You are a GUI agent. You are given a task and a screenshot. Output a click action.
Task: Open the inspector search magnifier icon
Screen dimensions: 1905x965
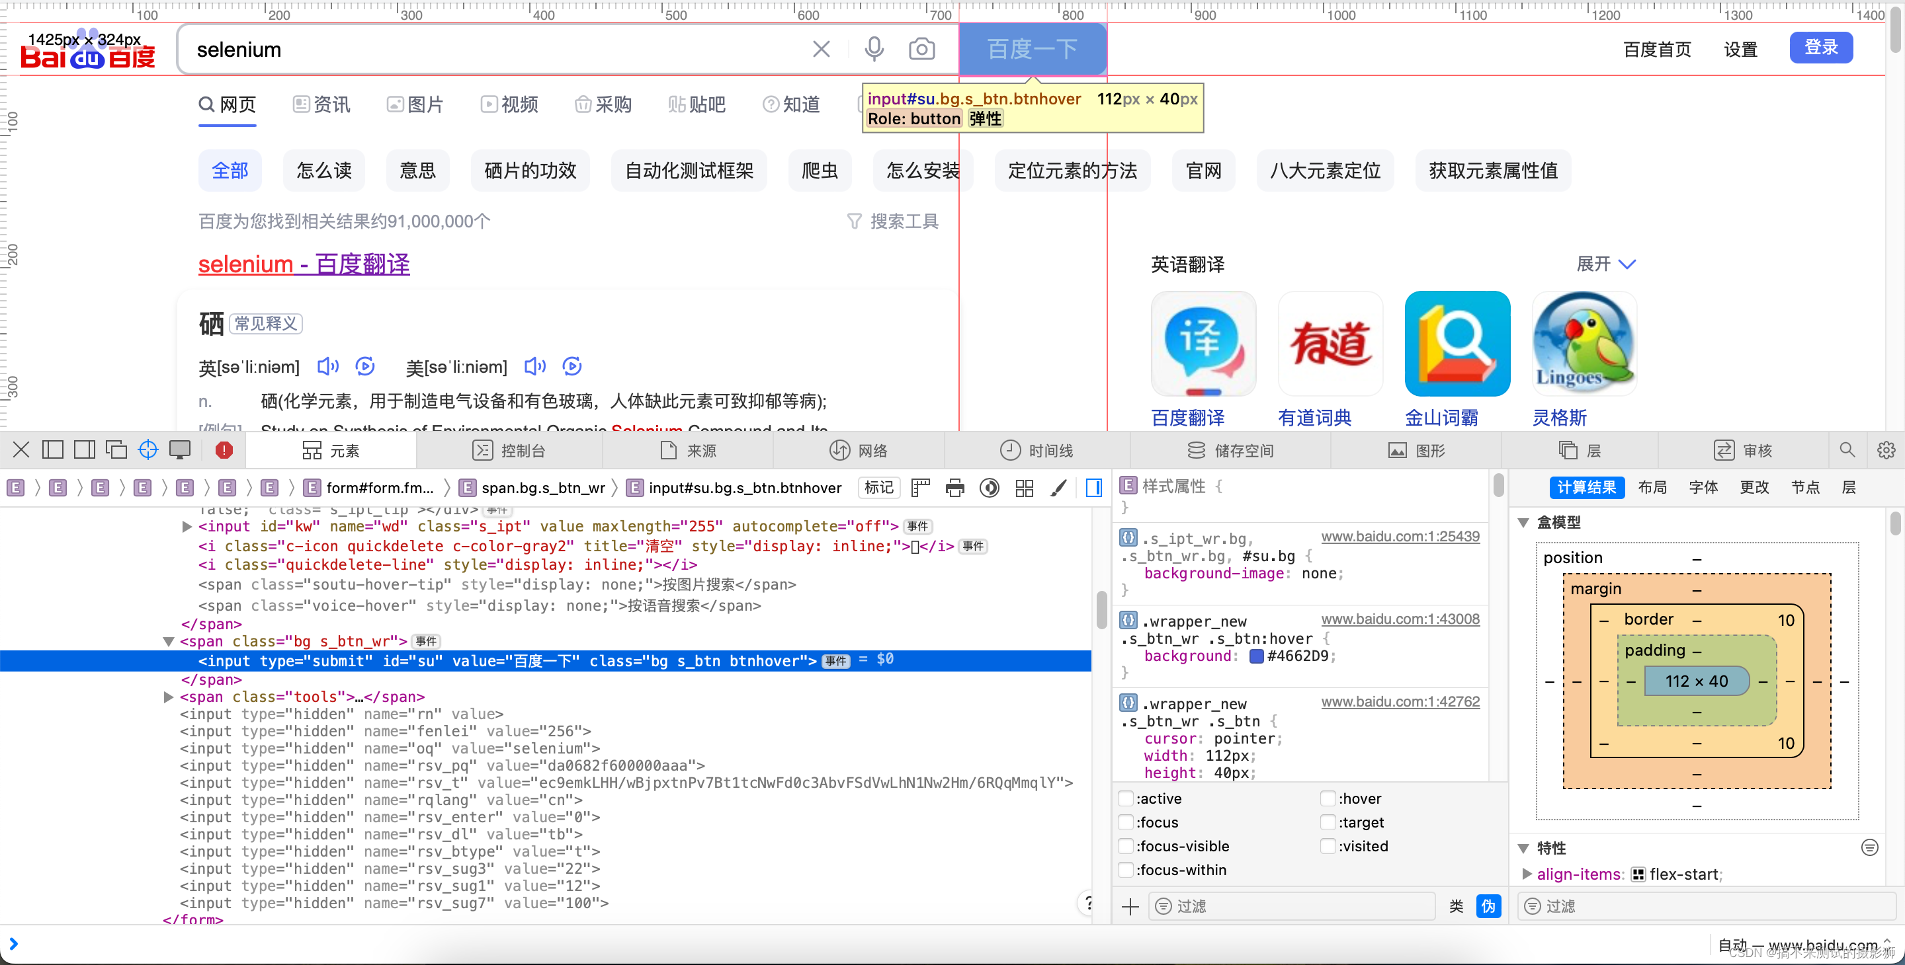(1847, 450)
